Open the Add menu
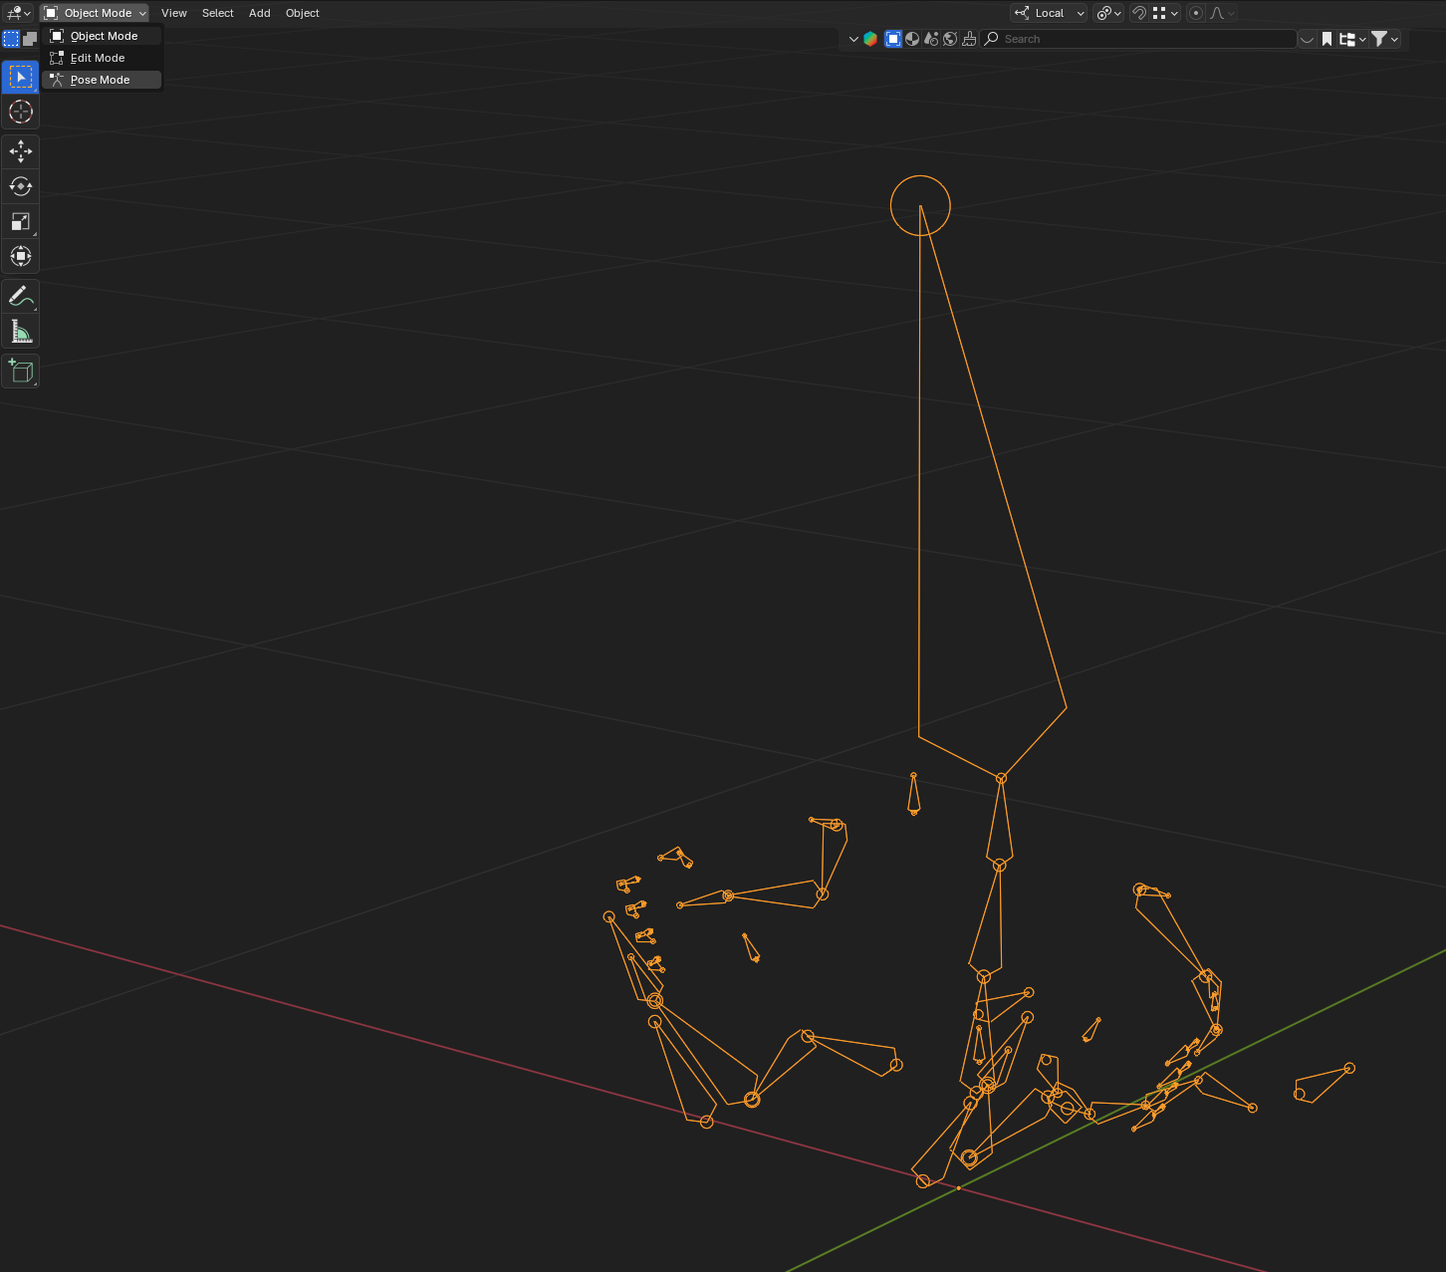This screenshot has width=1446, height=1272. pyautogui.click(x=260, y=13)
